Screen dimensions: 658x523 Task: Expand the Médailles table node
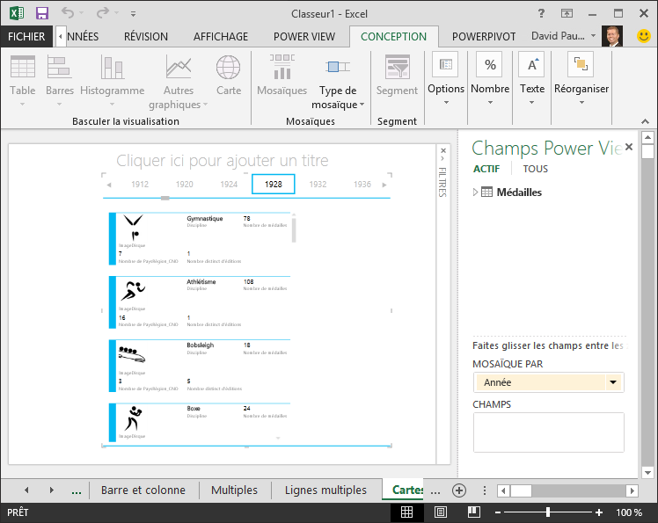[x=475, y=192]
